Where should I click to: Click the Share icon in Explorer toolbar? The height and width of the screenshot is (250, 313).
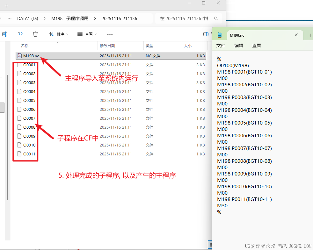[20, 34]
